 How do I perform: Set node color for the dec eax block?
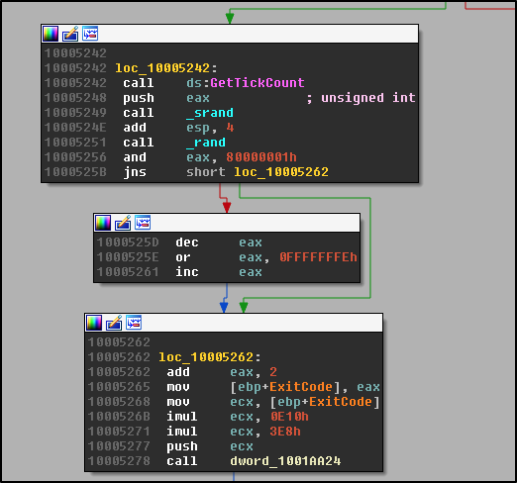[103, 223]
